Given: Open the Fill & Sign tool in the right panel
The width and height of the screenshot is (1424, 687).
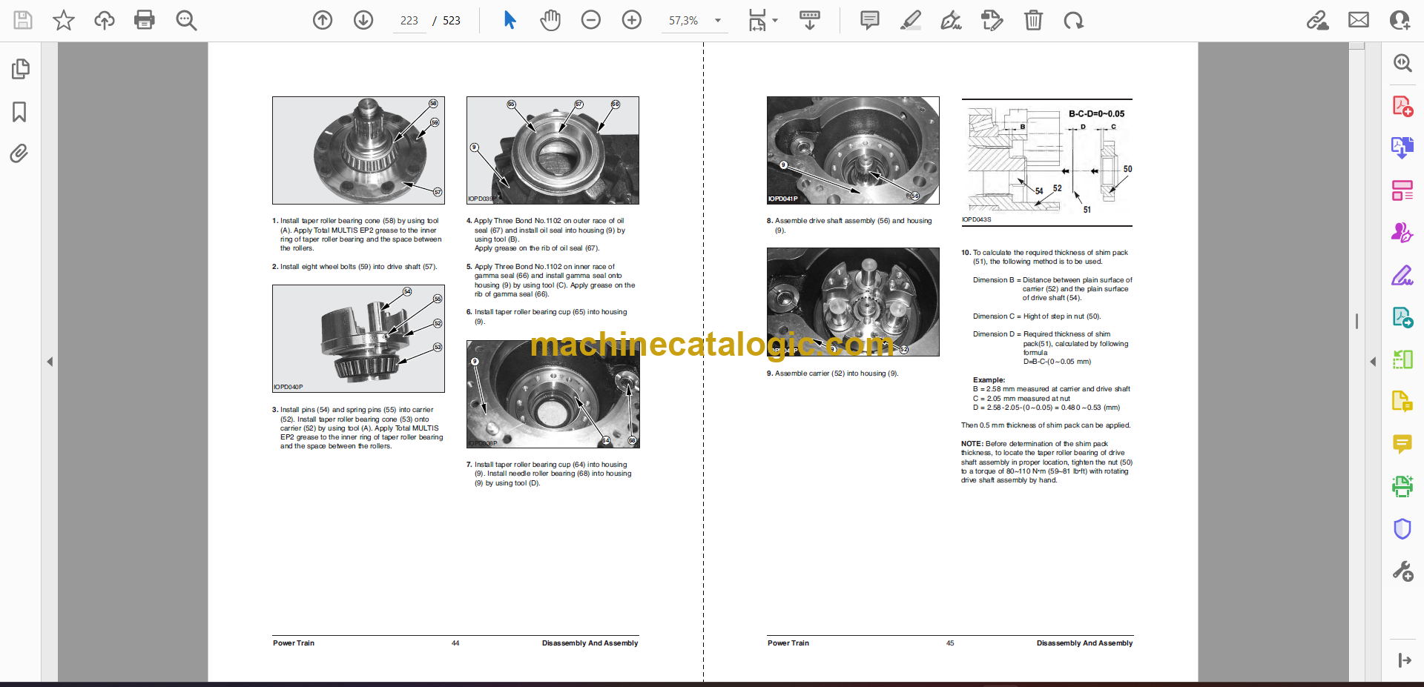Looking at the screenshot, I should tap(1402, 275).
